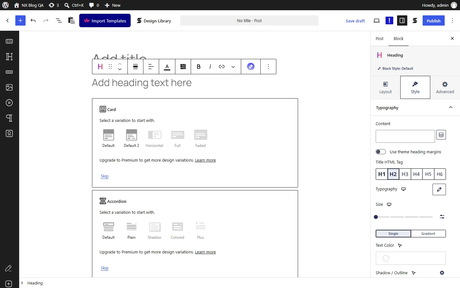Image resolution: width=460 pixels, height=288 pixels.
Task: Toggle bold formatting
Action: 199,67
